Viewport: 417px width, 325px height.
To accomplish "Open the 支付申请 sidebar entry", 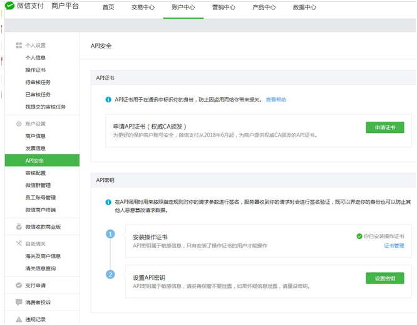I will 35,285.
